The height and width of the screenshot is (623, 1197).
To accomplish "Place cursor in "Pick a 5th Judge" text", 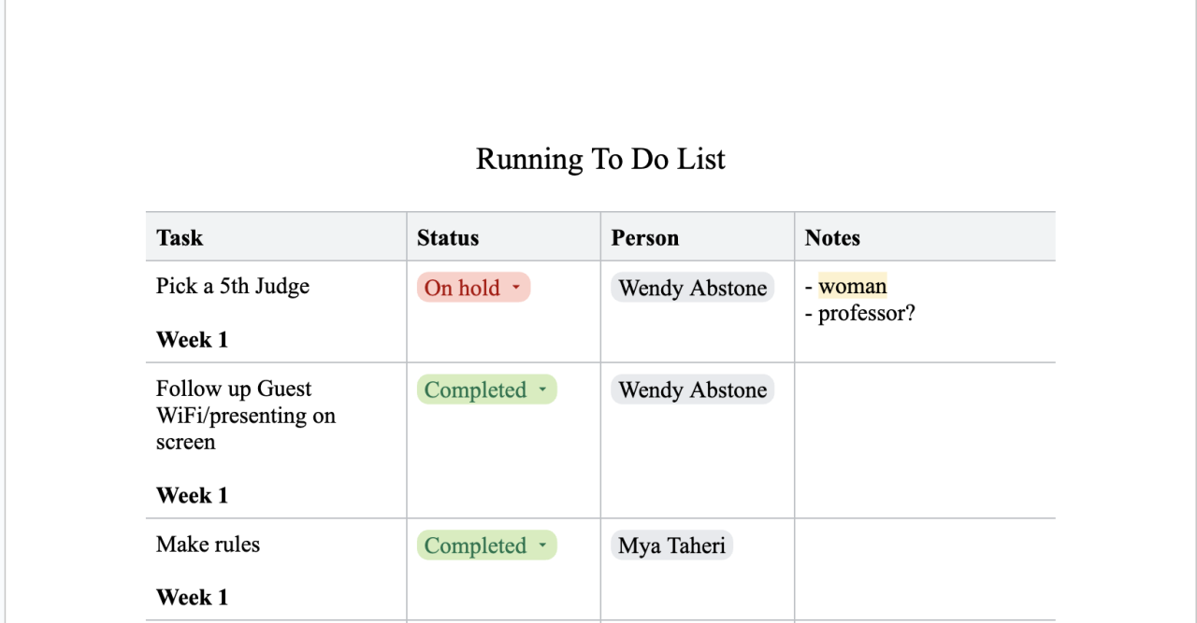I will pos(233,286).
